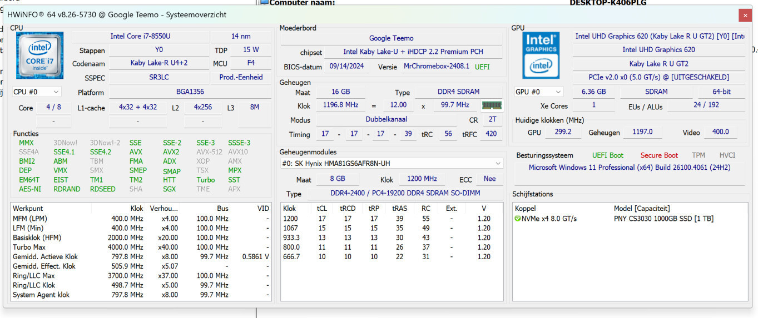Select the codename field Kaby Lake-R U4+2
The image size is (758, 318).
pos(159,63)
